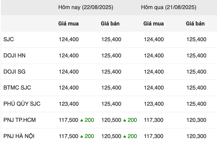This screenshot has height=142, width=217.
Task: Click SJC today's sell price 125,400
Action: (111, 39)
